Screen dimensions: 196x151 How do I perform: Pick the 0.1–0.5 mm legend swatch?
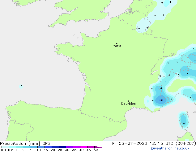pyautogui.click(x=5, y=147)
